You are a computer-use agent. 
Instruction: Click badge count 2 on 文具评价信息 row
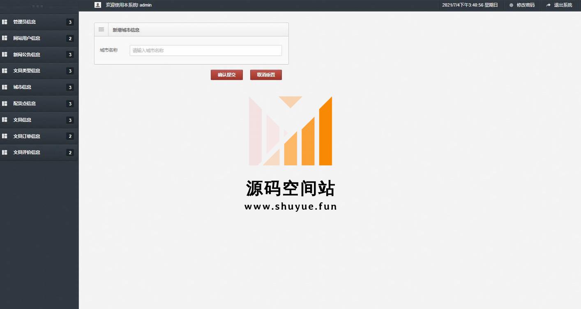click(70, 153)
